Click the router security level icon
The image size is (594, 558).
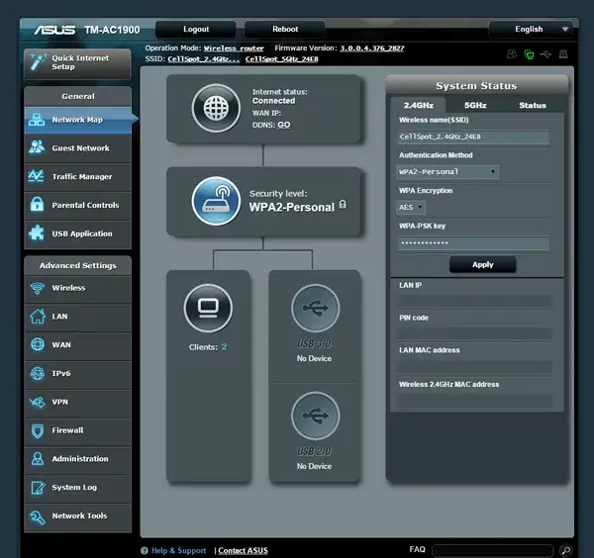216,201
